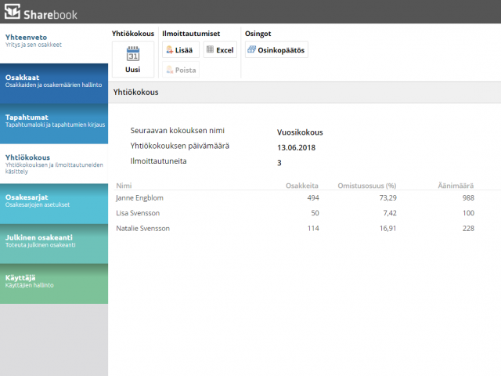Click share count 494
Image resolution: width=501 pixels, height=376 pixels.
[313, 198]
